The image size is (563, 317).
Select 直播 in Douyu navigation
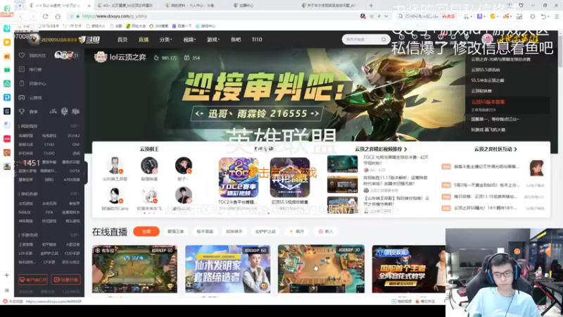tap(144, 39)
